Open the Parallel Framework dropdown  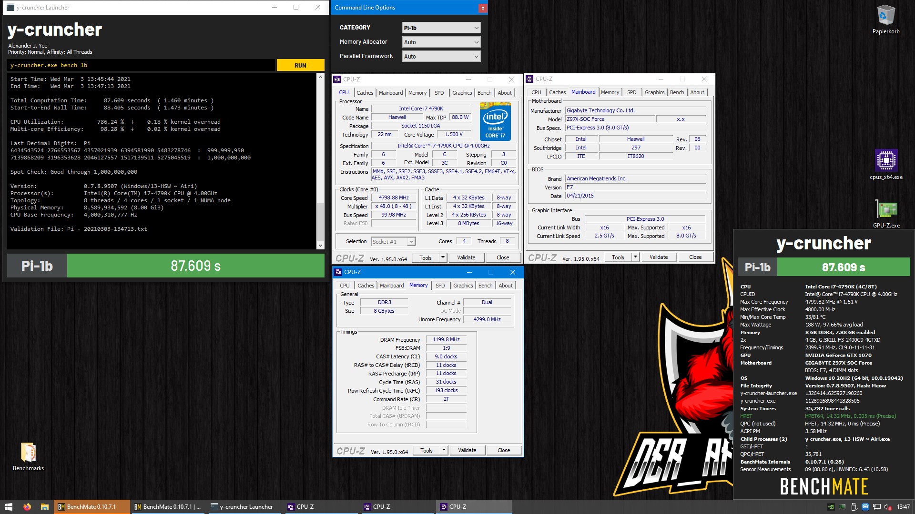coord(441,57)
